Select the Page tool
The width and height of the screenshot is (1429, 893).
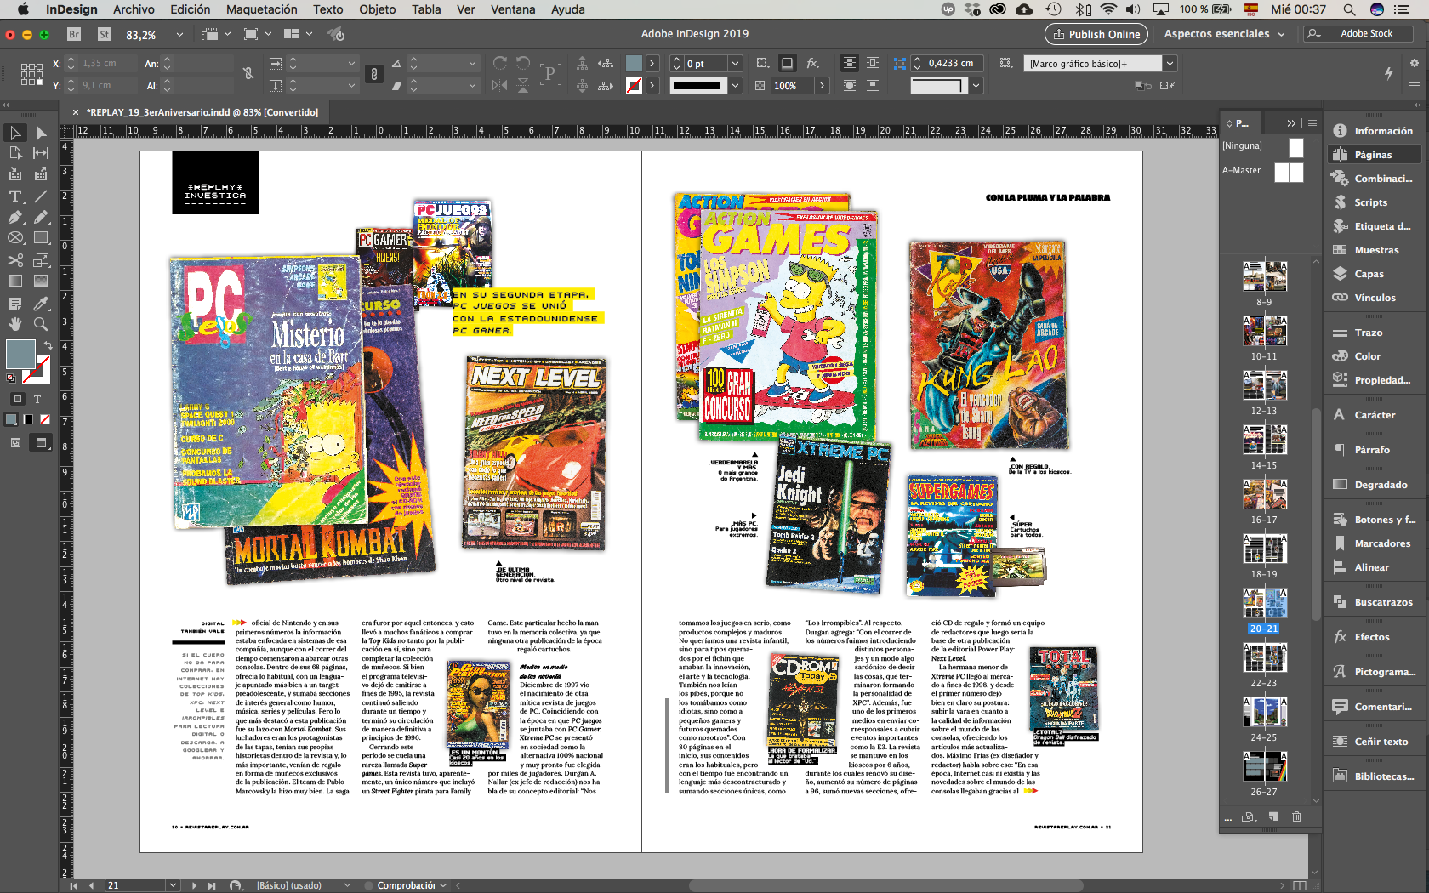click(x=15, y=153)
